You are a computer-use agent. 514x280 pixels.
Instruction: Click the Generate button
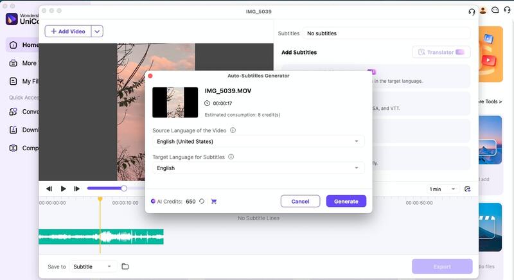tap(346, 201)
